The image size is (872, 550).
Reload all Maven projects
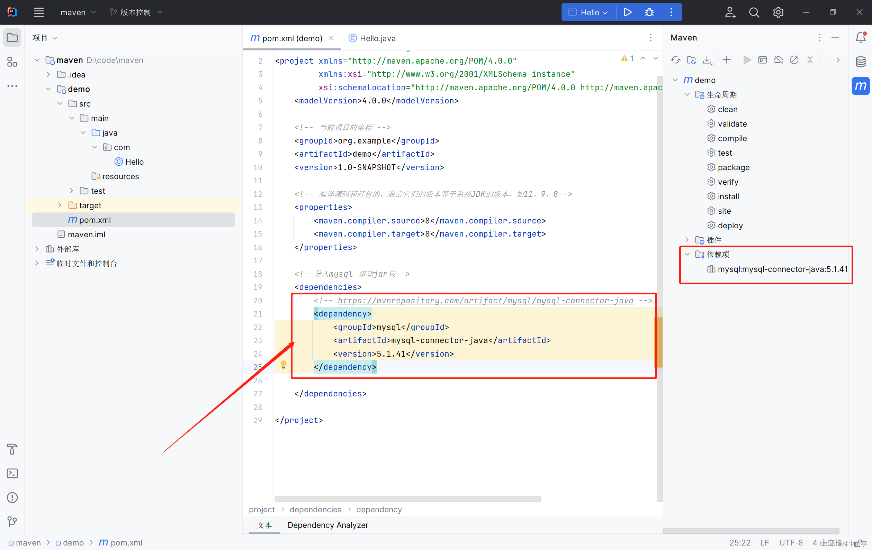[675, 60]
